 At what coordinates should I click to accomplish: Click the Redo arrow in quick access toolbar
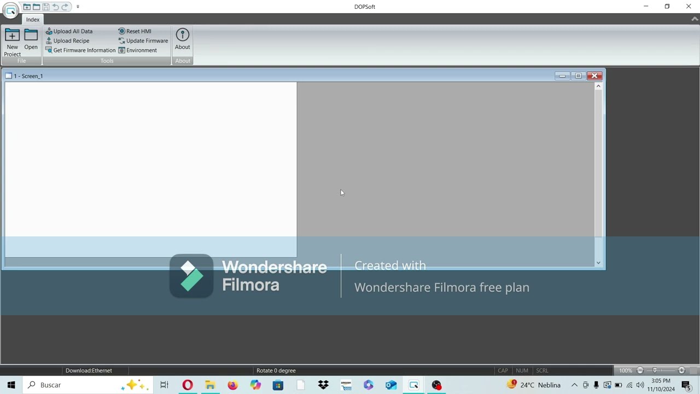tap(65, 7)
